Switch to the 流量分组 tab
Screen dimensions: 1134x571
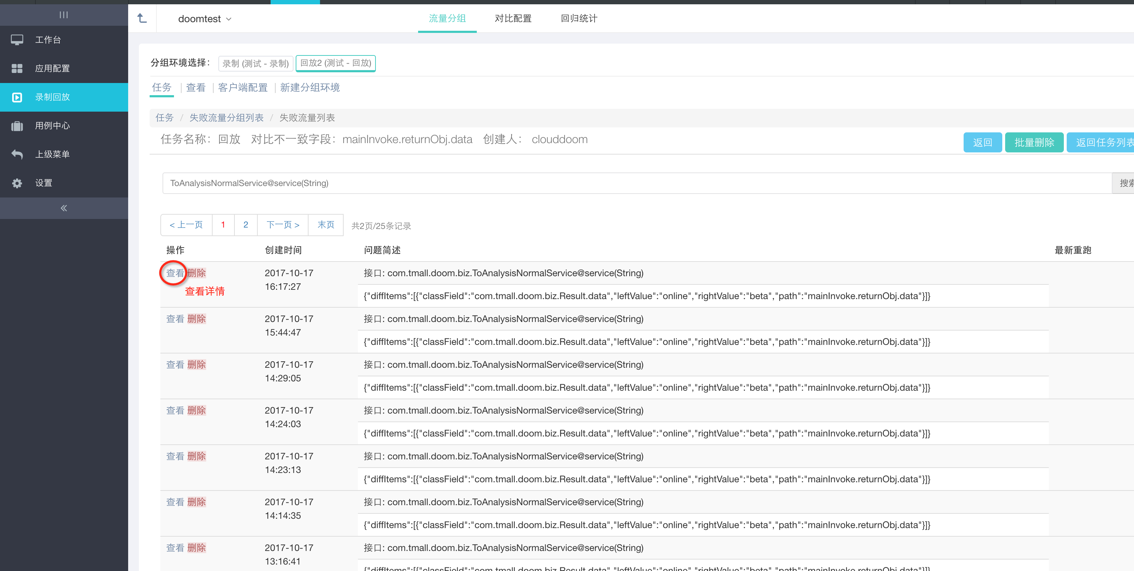(x=447, y=19)
